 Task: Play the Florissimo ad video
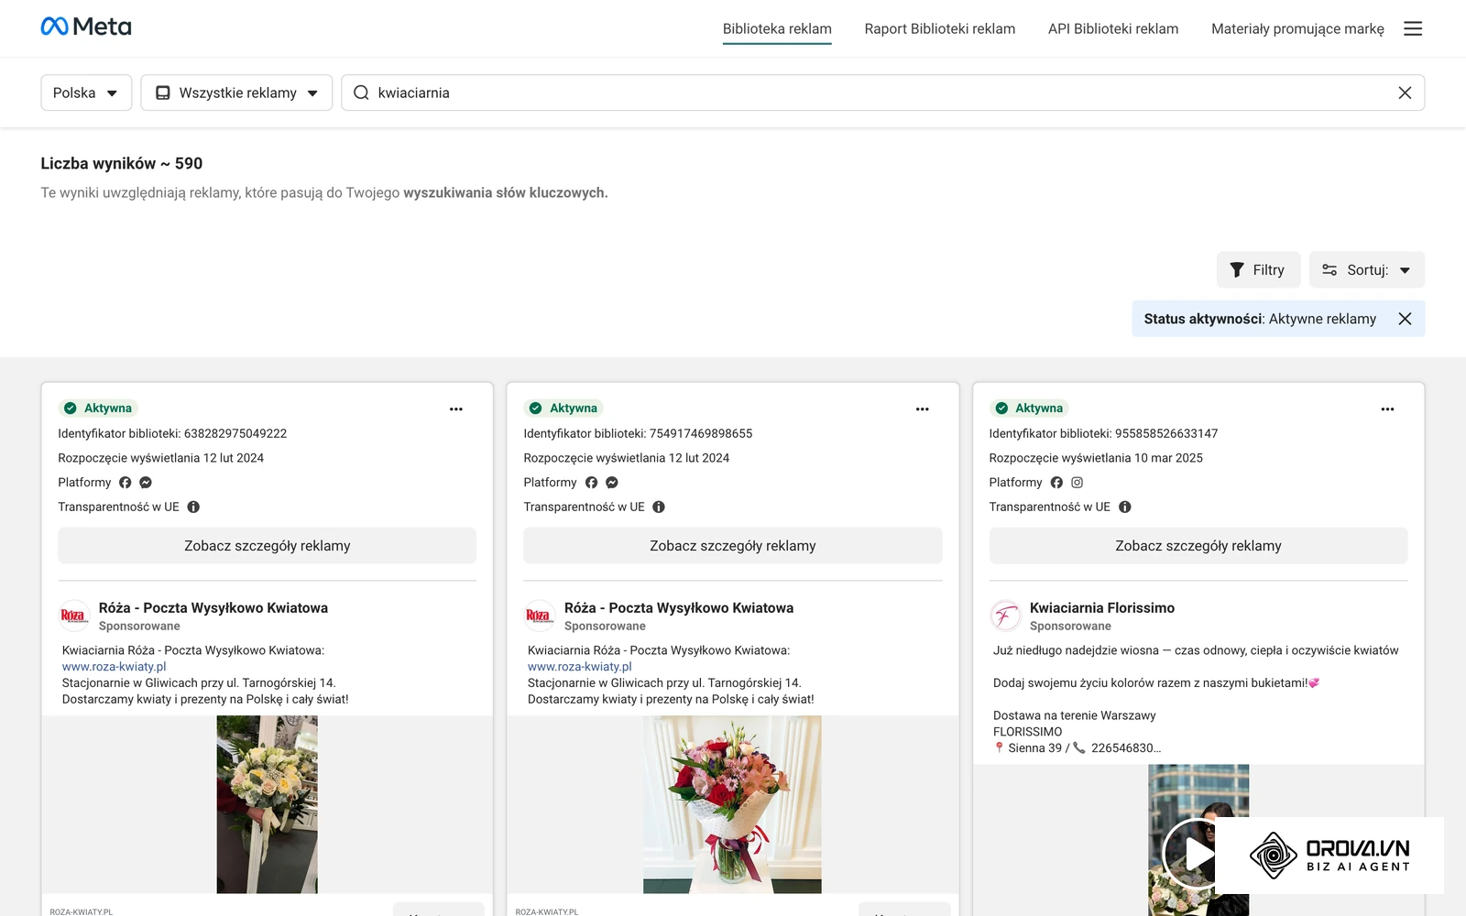pyautogui.click(x=1194, y=854)
